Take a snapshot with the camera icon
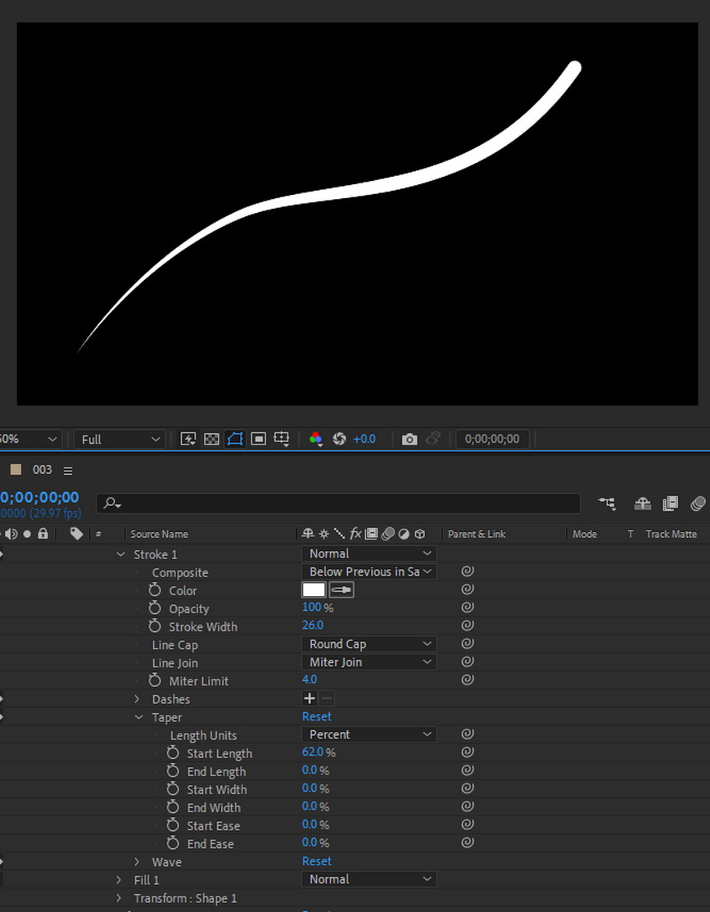 point(409,439)
